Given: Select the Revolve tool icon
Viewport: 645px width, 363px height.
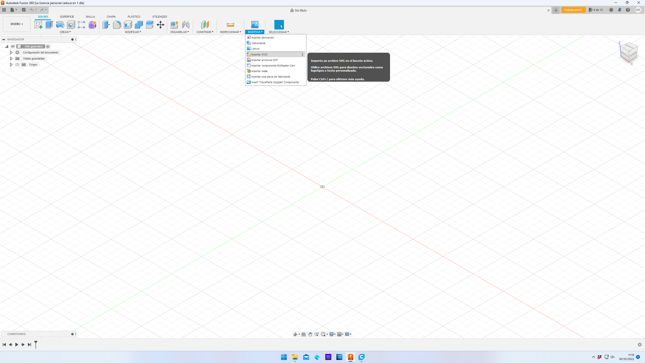Looking at the screenshot, I should 60,25.
